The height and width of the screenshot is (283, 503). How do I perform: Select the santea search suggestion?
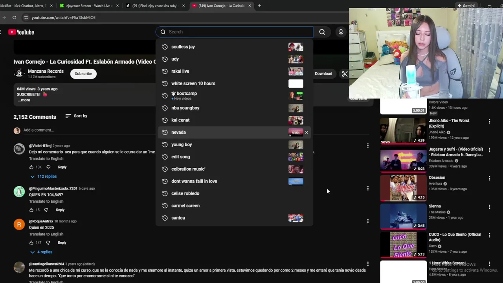(x=235, y=218)
